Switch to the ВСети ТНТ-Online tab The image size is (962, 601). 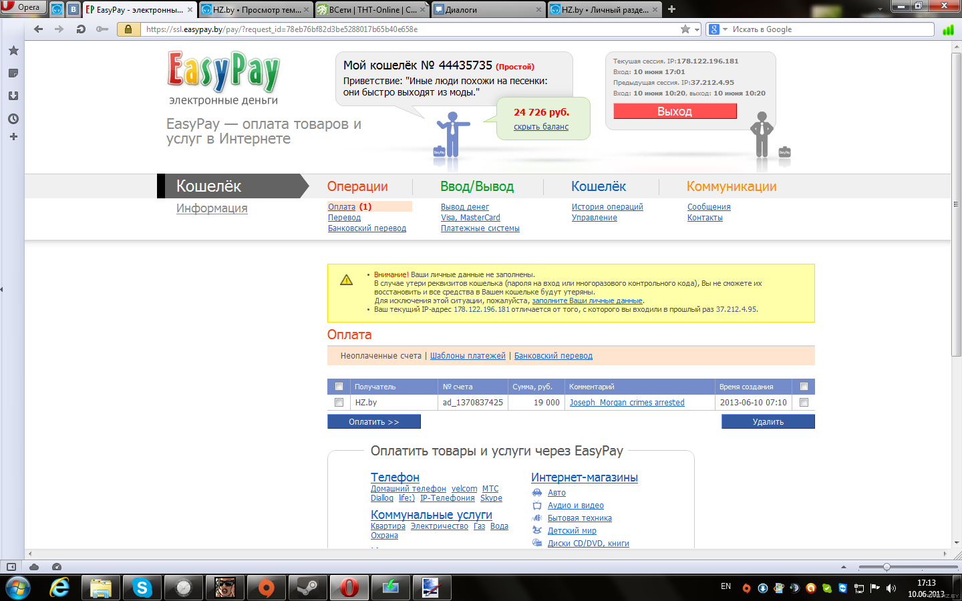pyautogui.click(x=371, y=9)
